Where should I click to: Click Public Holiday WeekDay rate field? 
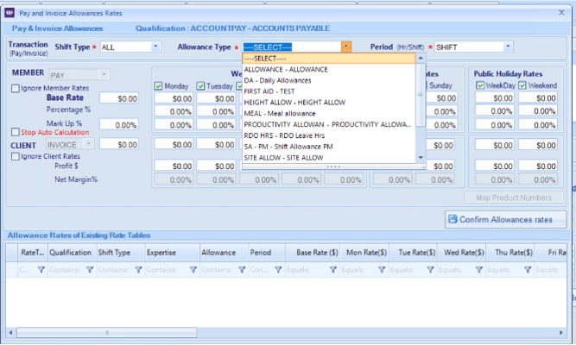pos(495,98)
